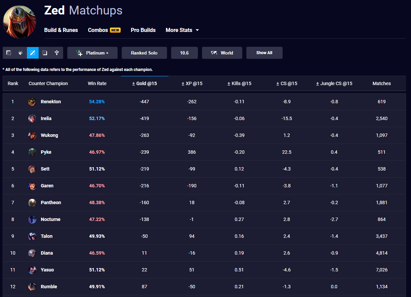Viewport: 411px width, 297px height.
Task: Click the Pyke champion name
Action: coord(46,152)
